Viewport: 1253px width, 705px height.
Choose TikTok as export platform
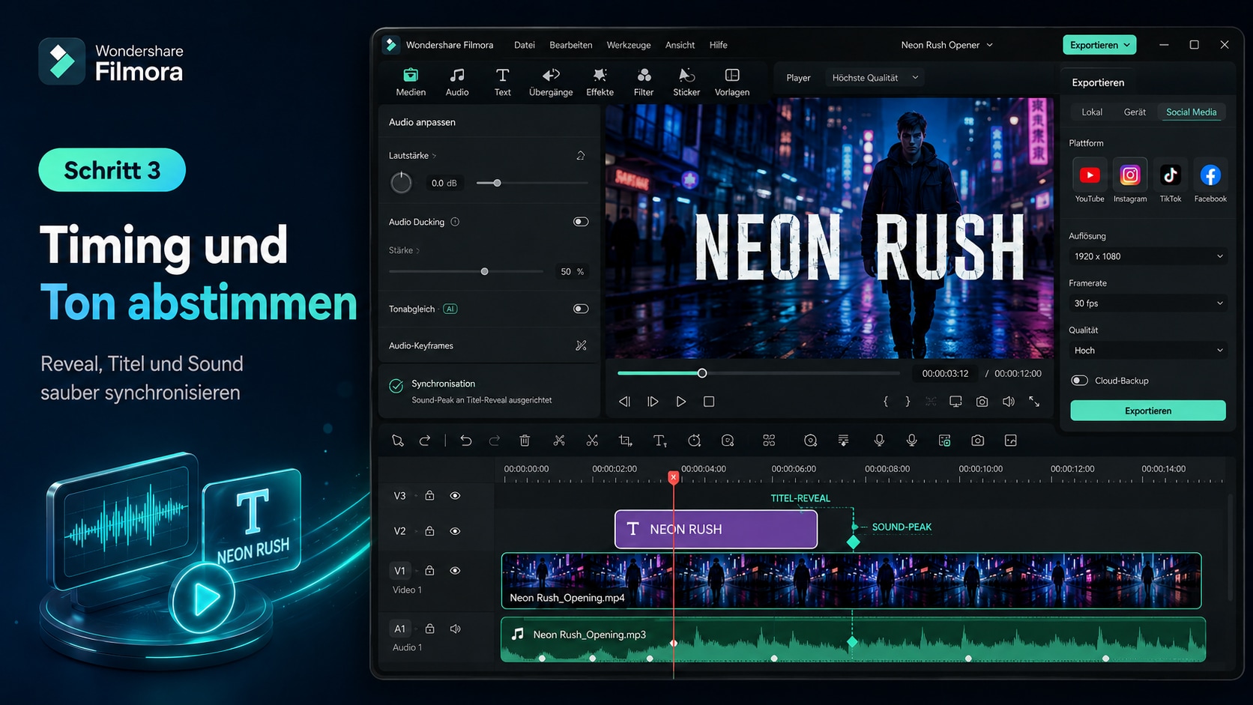tap(1171, 181)
